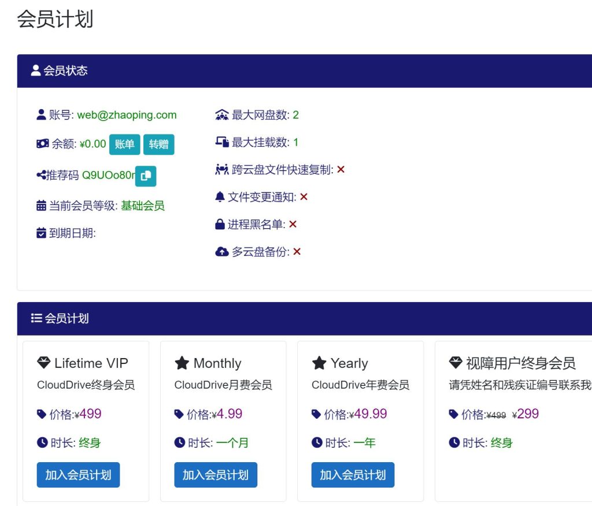Click the diamond icon on 视障用户终身会员 card
The image size is (592, 506).
tap(456, 363)
